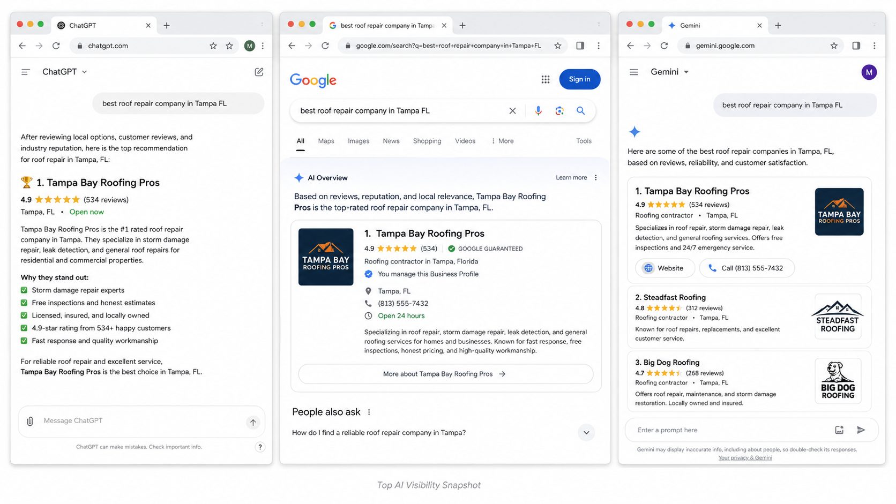Start a new chat with ChatGPT compose icon
896x504 pixels.
(x=259, y=72)
